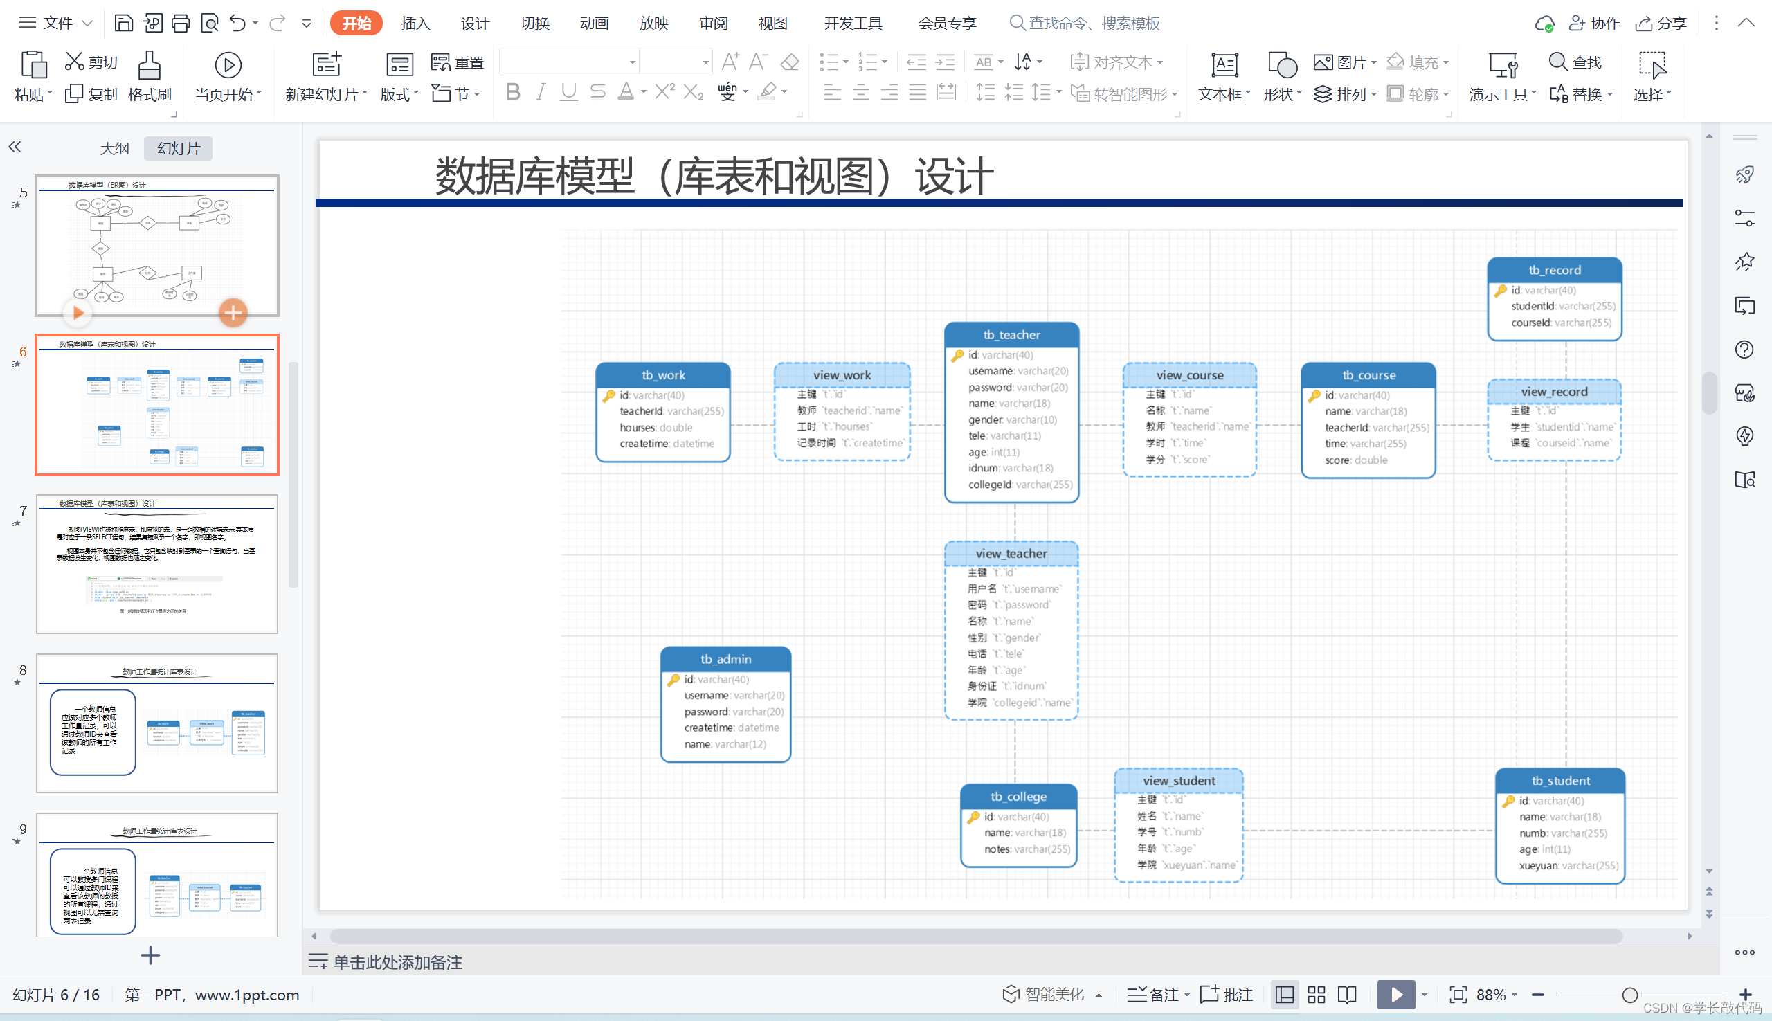Image resolution: width=1772 pixels, height=1021 pixels.
Task: Expand the 文件 menu dropdown arrow
Action: tap(88, 23)
